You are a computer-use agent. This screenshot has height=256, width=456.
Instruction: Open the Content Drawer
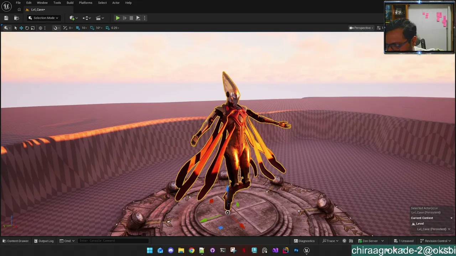(16, 241)
